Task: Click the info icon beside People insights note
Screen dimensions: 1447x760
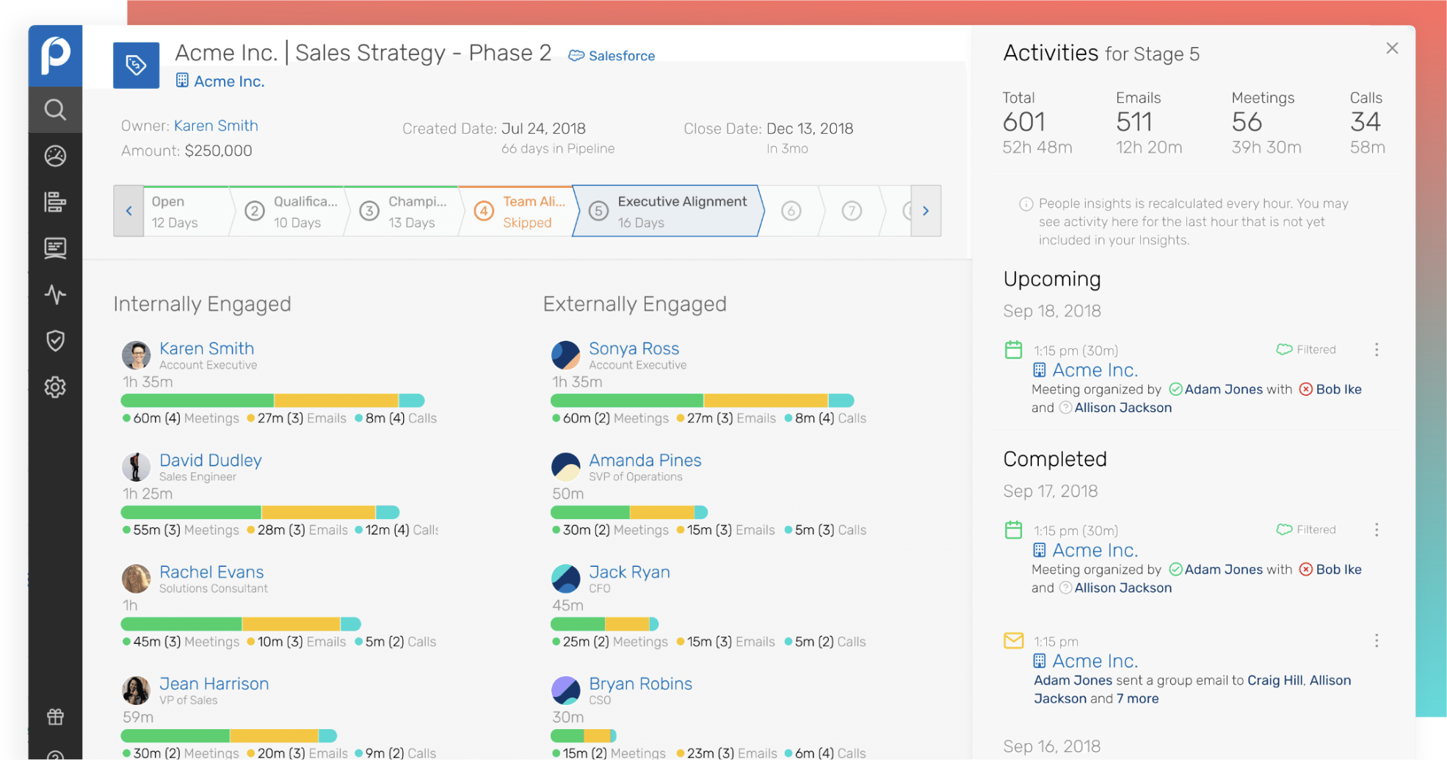Action: pos(1026,204)
